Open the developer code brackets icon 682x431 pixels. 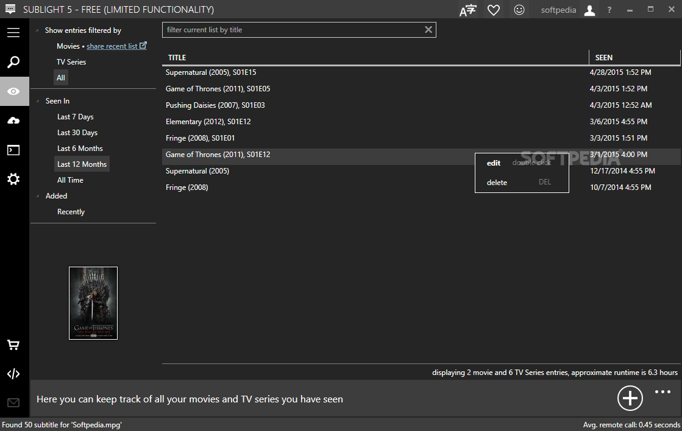coord(13,374)
